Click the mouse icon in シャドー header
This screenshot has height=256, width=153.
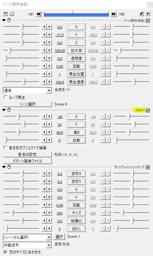pos(9,110)
